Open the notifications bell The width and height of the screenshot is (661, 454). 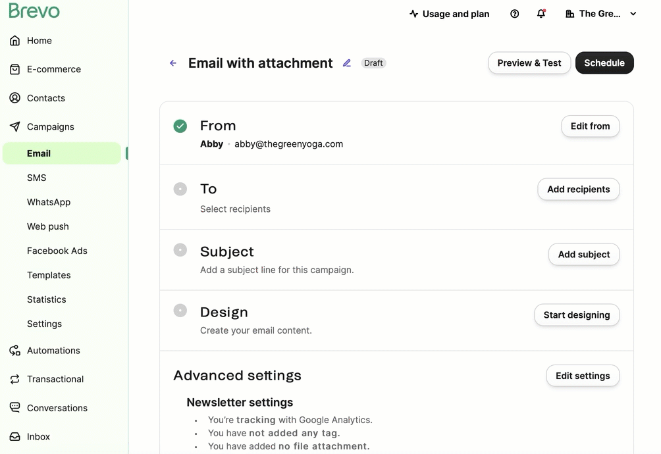541,13
